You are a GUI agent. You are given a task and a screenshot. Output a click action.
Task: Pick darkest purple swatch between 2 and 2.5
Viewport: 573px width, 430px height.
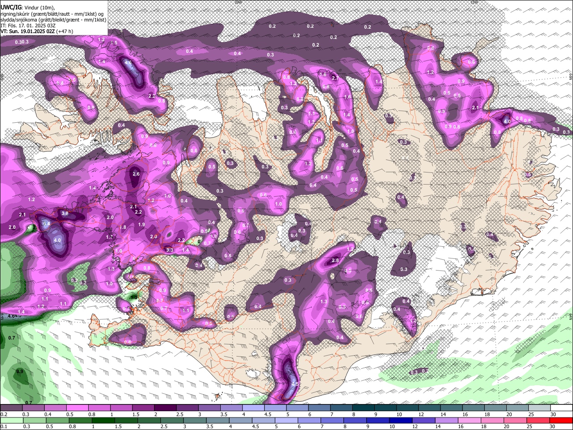(x=165, y=408)
